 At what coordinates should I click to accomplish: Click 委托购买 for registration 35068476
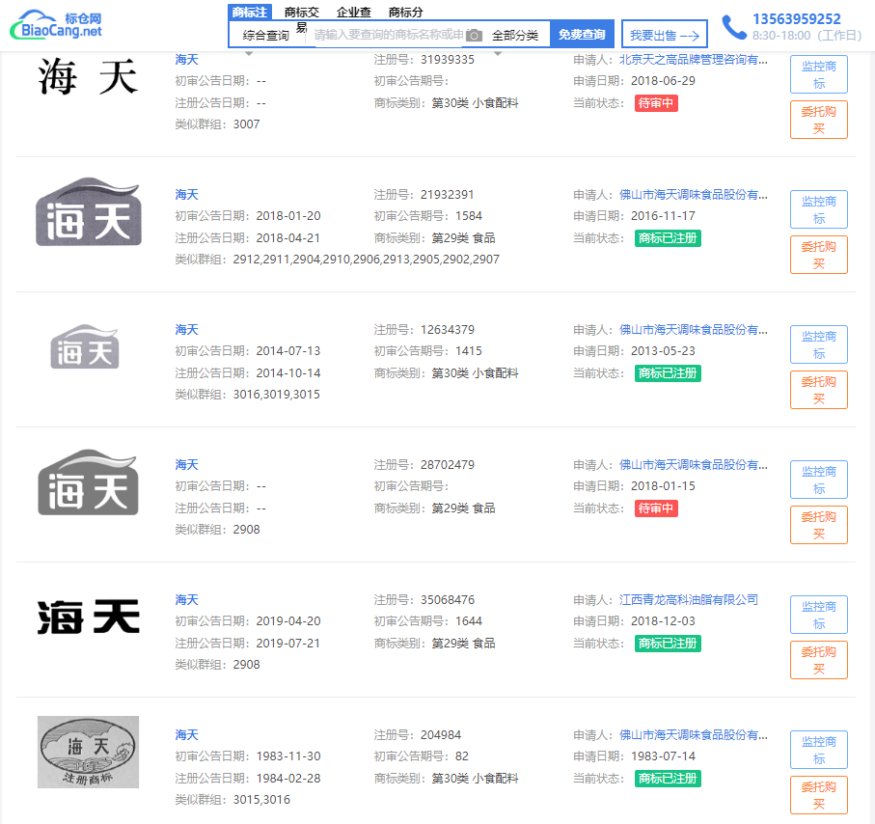click(x=819, y=660)
